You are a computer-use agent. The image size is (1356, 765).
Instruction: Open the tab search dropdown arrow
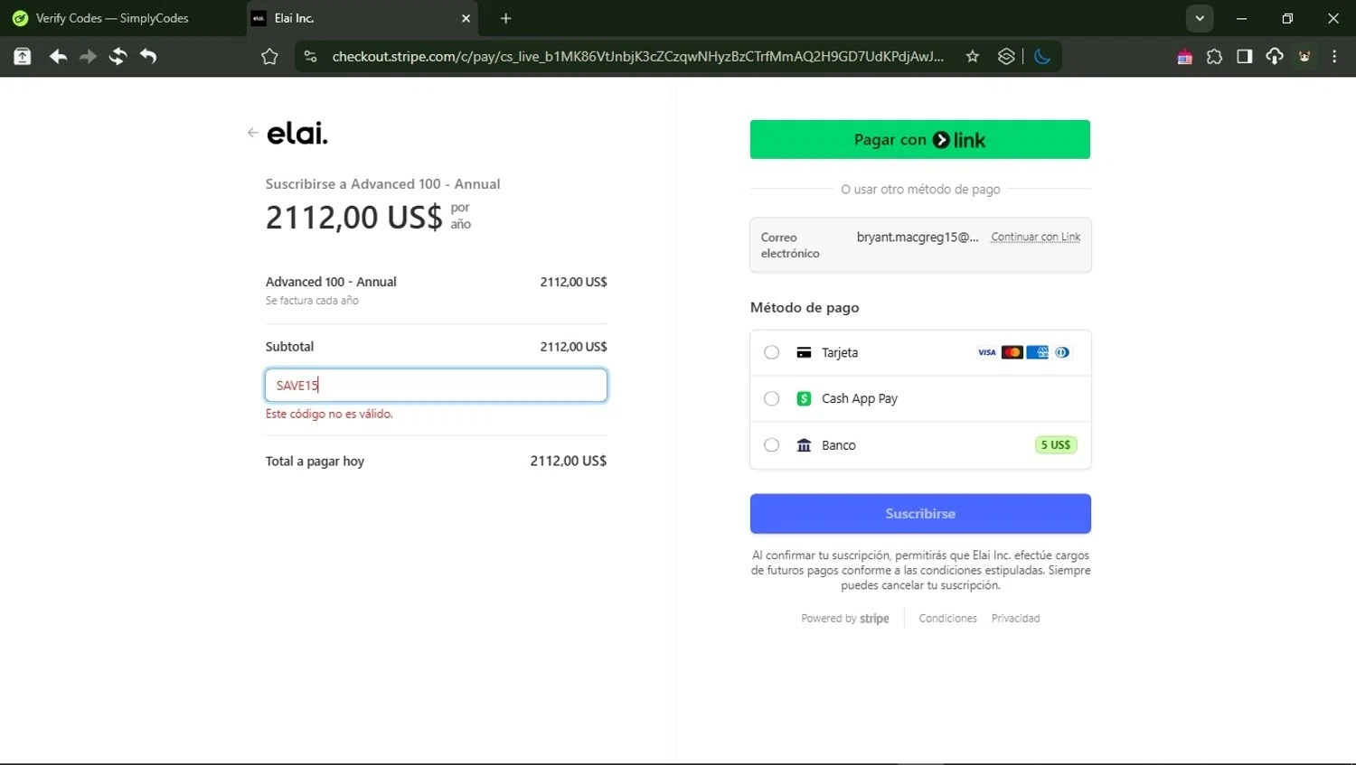(x=1200, y=18)
